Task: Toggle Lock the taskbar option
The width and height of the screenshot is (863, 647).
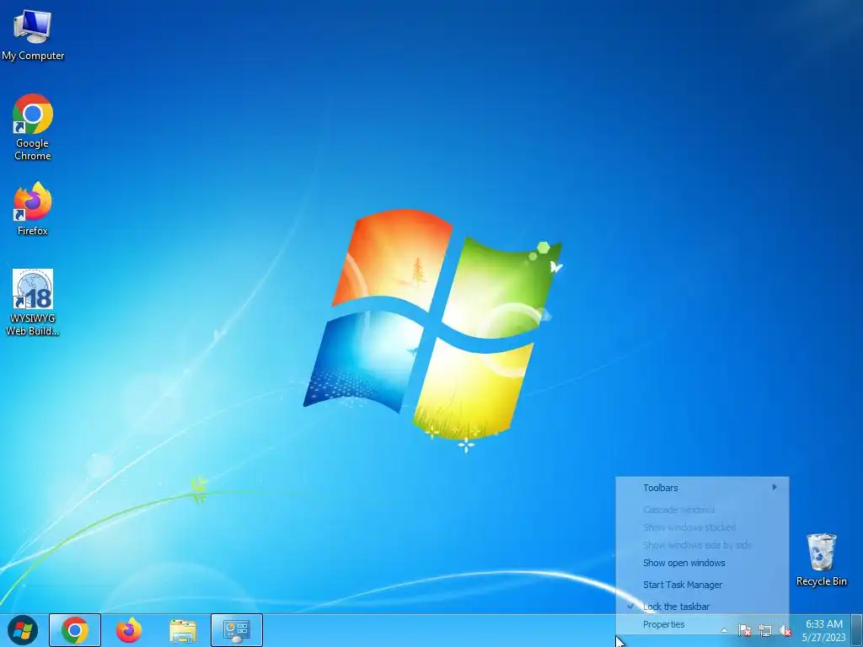Action: point(702,607)
